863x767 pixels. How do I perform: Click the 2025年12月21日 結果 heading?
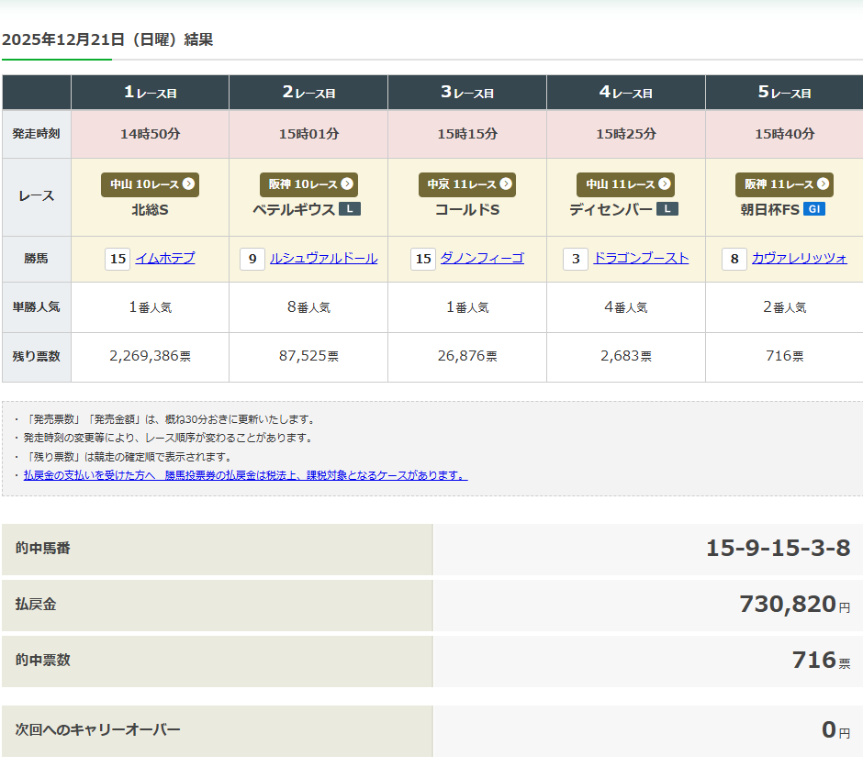[x=107, y=39]
